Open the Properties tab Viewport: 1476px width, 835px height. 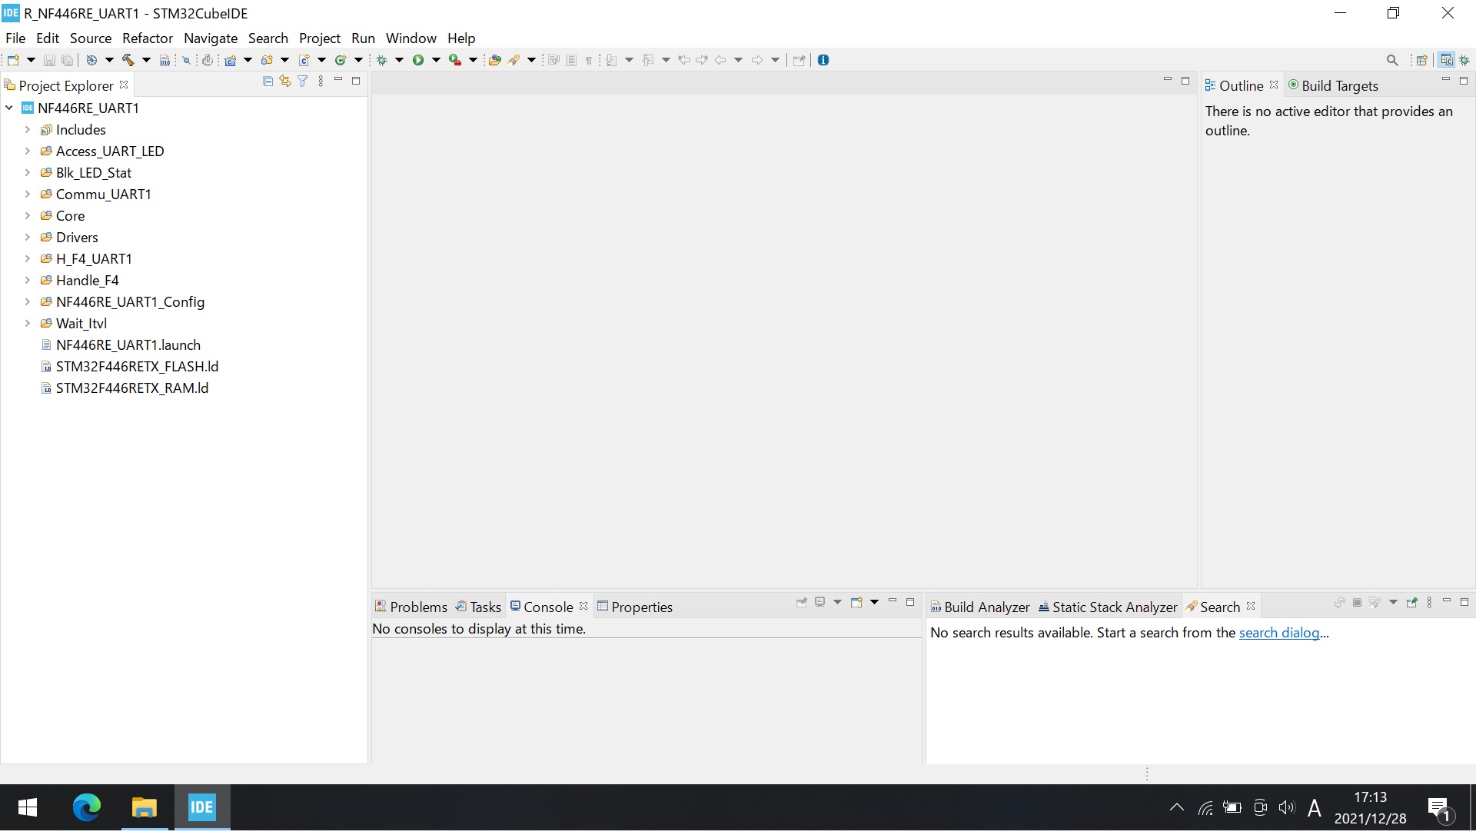pyautogui.click(x=635, y=607)
